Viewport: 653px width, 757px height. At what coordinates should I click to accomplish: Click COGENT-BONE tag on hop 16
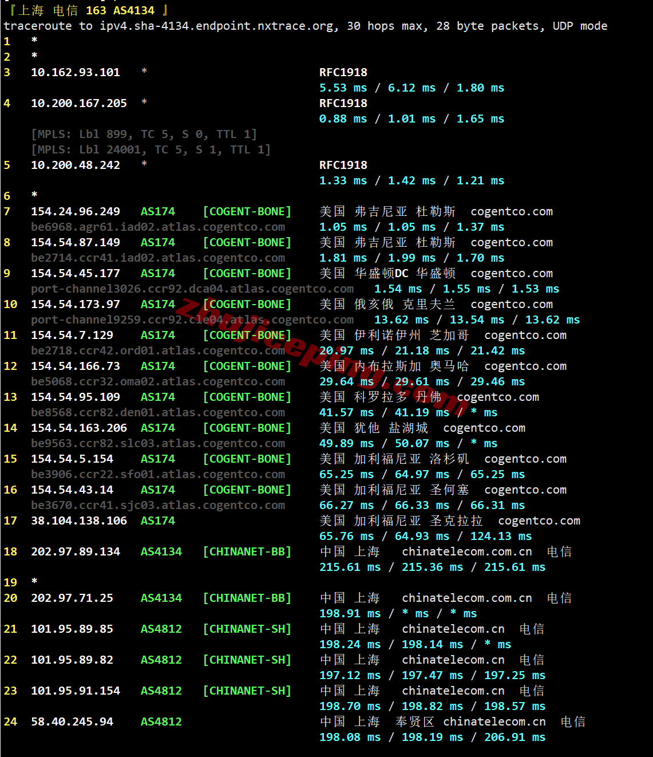(247, 490)
